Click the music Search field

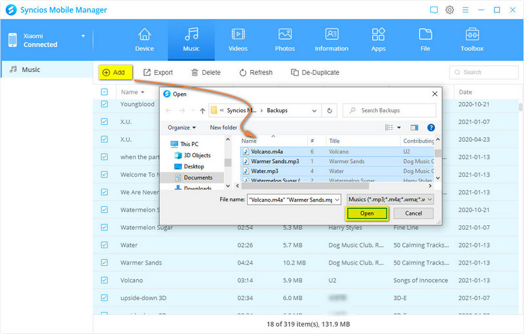484,72
